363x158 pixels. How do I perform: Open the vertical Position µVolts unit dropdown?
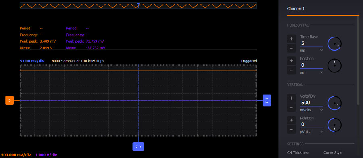pos(311,132)
